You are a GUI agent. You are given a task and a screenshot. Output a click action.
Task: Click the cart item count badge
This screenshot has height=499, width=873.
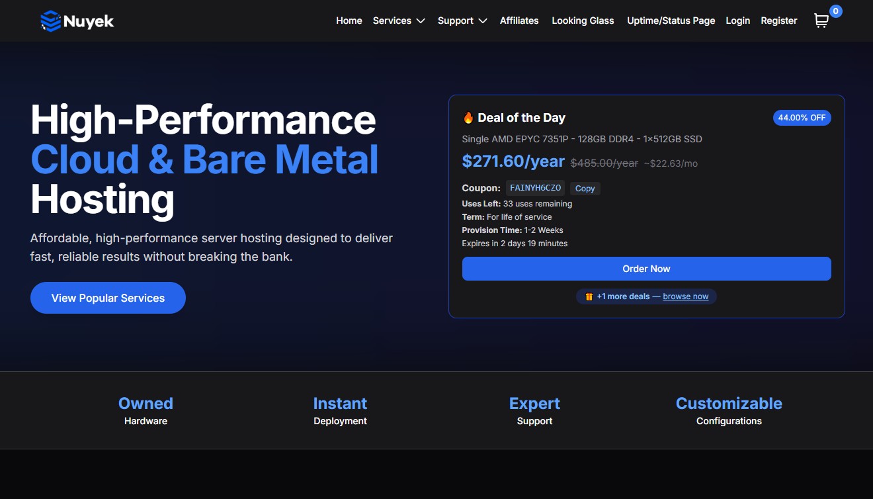coord(836,11)
